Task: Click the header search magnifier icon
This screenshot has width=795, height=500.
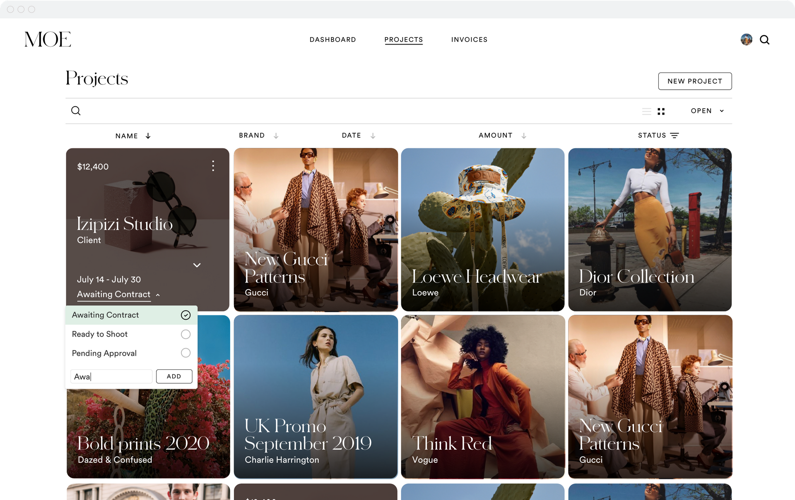Action: click(x=764, y=40)
